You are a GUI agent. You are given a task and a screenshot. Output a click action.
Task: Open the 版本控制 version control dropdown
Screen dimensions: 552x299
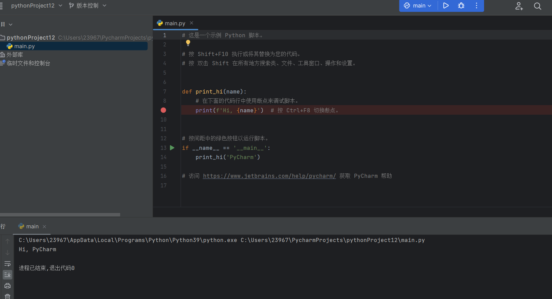coord(88,5)
